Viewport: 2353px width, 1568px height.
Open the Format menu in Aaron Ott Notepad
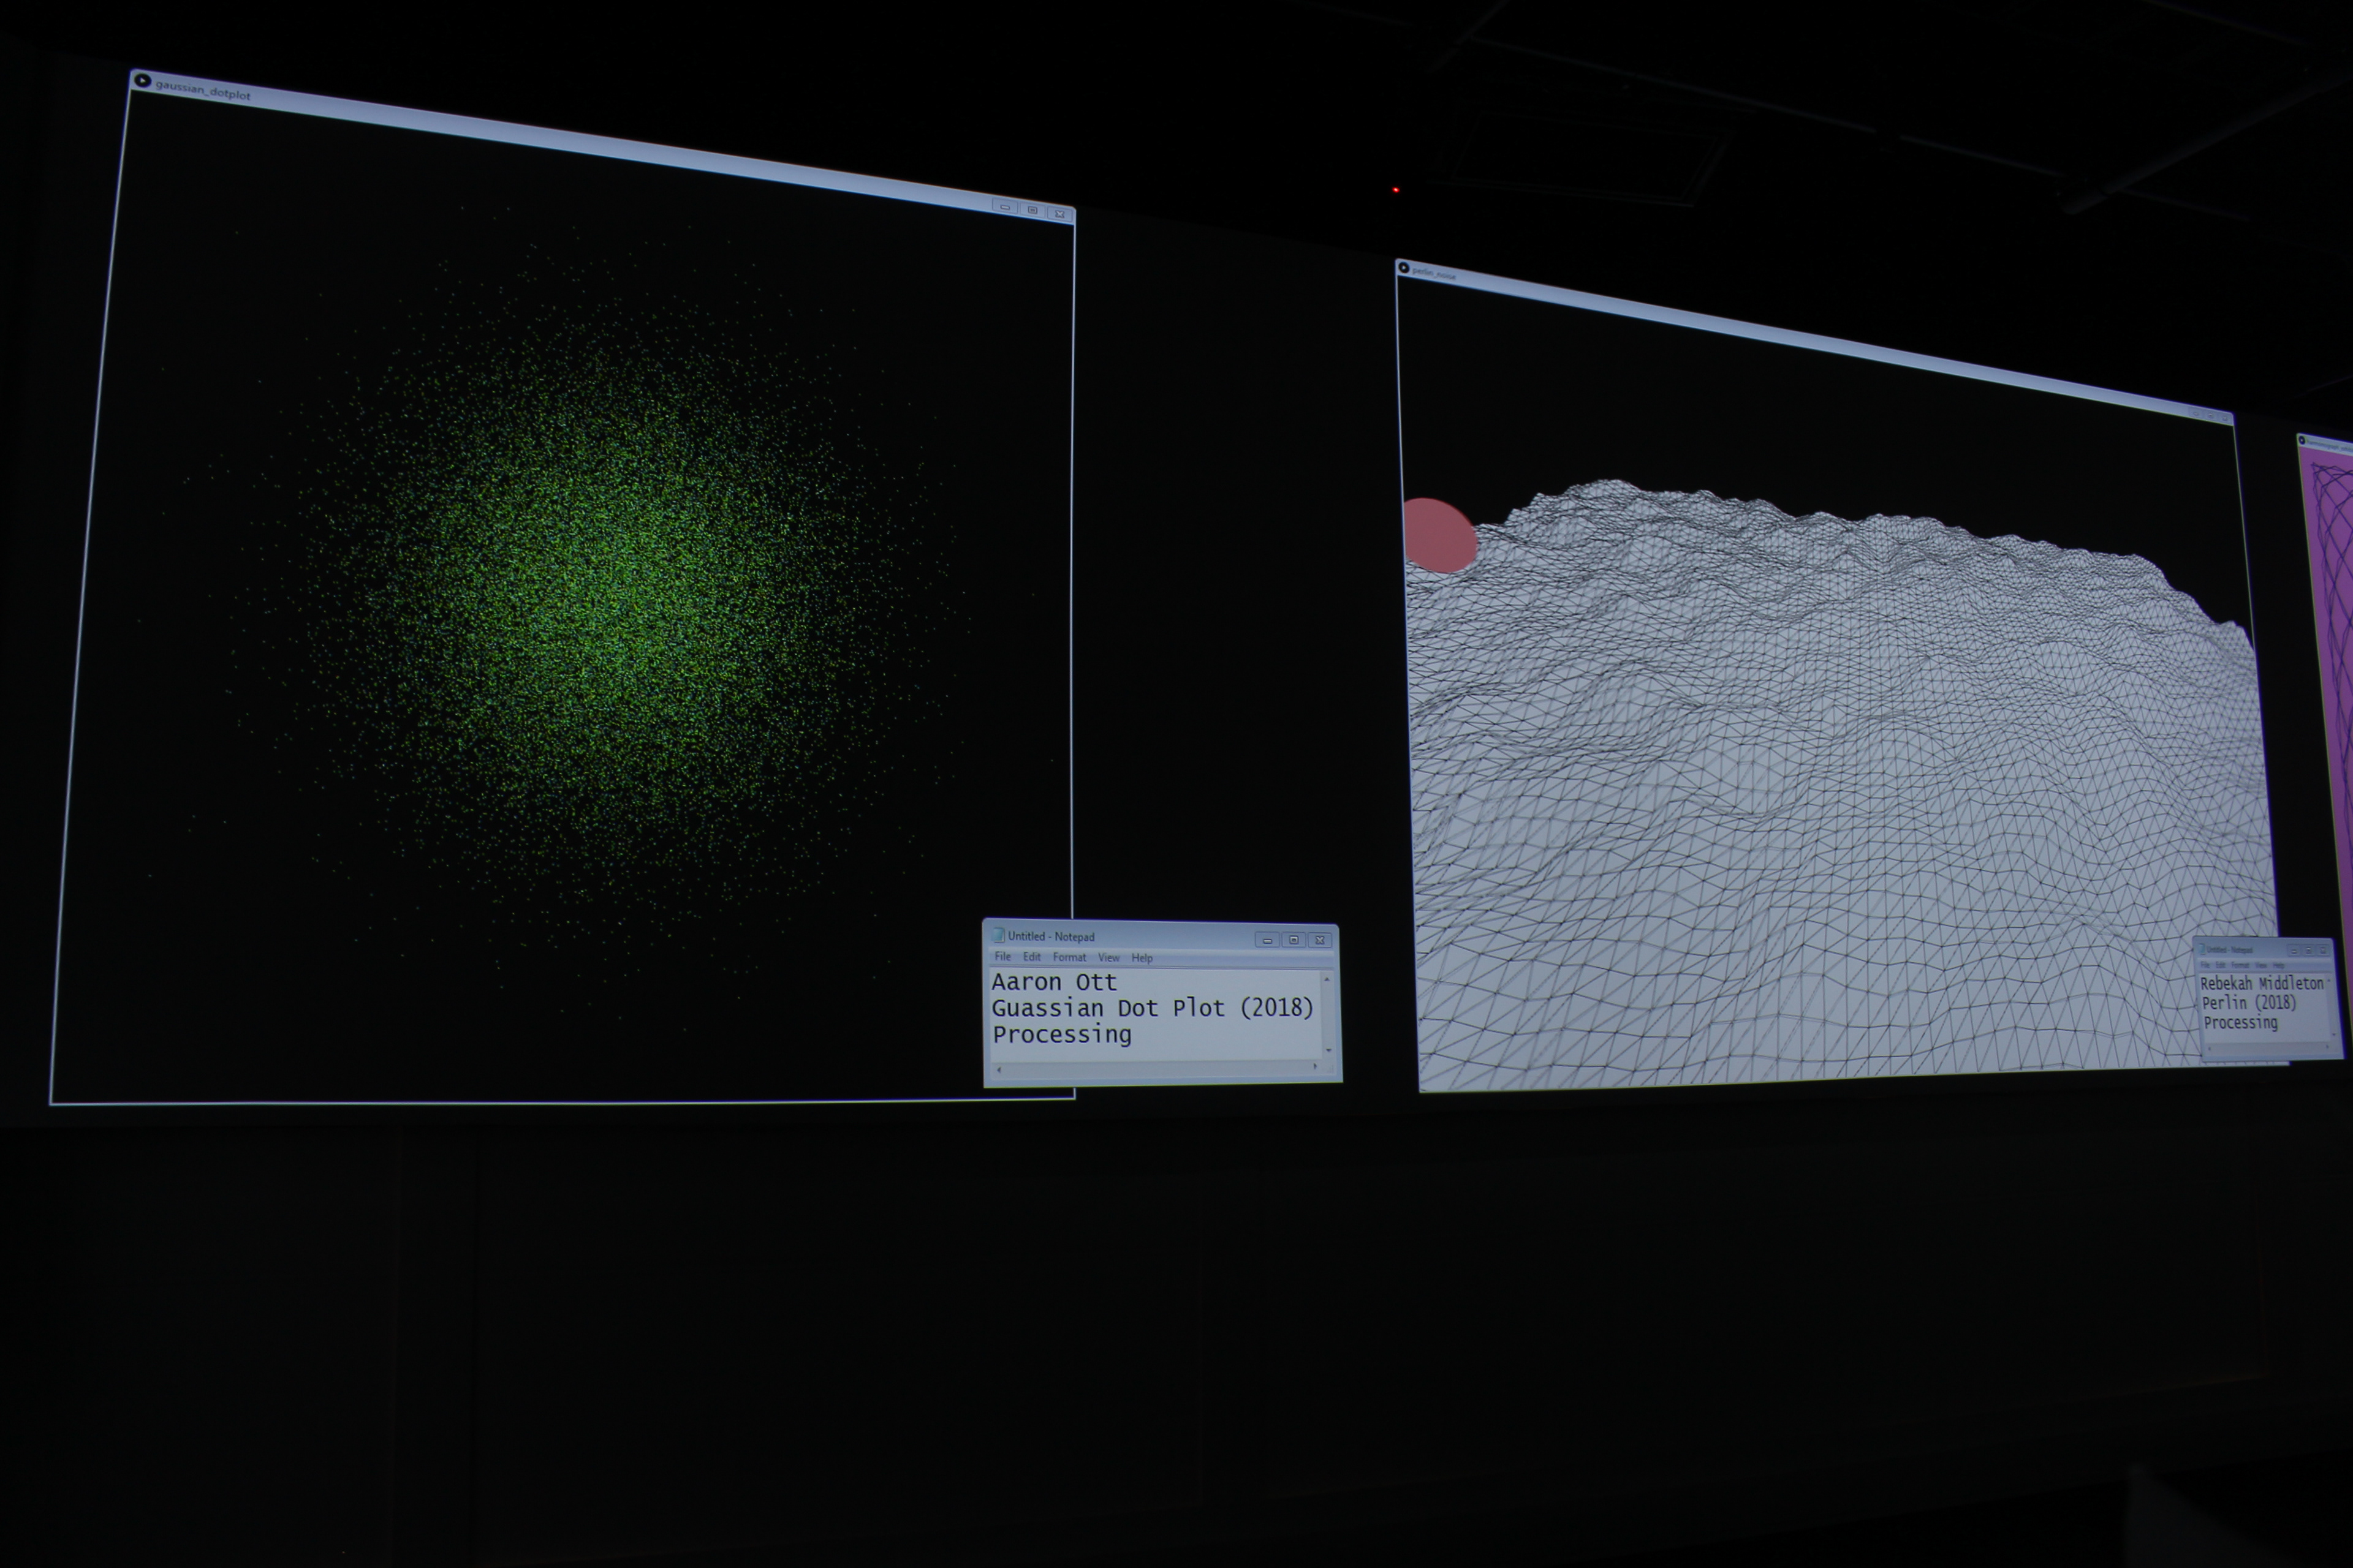[x=1069, y=957]
